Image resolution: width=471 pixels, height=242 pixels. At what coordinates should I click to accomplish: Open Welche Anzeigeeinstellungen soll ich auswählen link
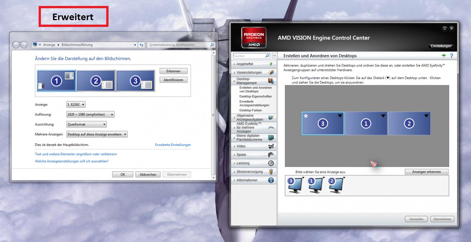click(x=72, y=161)
